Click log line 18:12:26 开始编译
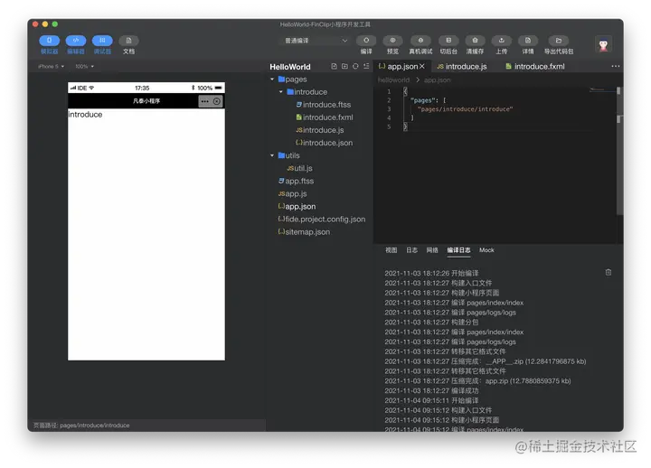This screenshot has height=468, width=651. (x=431, y=273)
